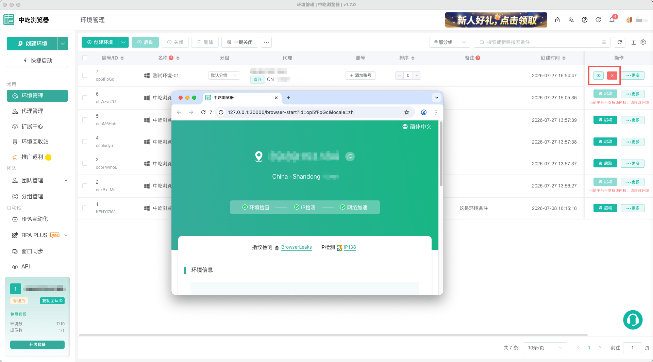The image size is (653, 362).
Task: Reload the page in browser window
Action: tap(203, 112)
